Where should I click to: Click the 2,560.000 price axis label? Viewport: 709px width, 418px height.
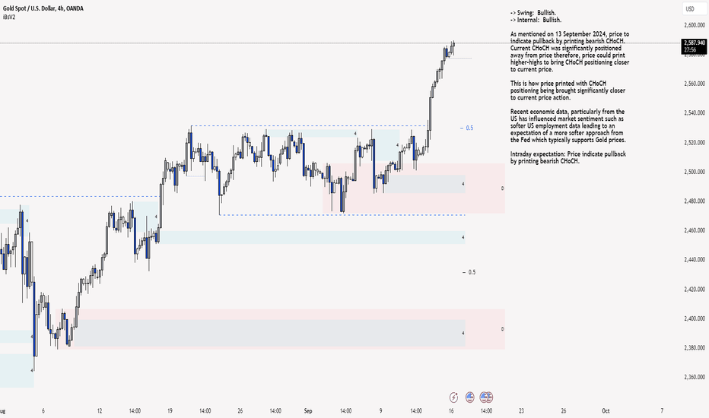point(694,84)
